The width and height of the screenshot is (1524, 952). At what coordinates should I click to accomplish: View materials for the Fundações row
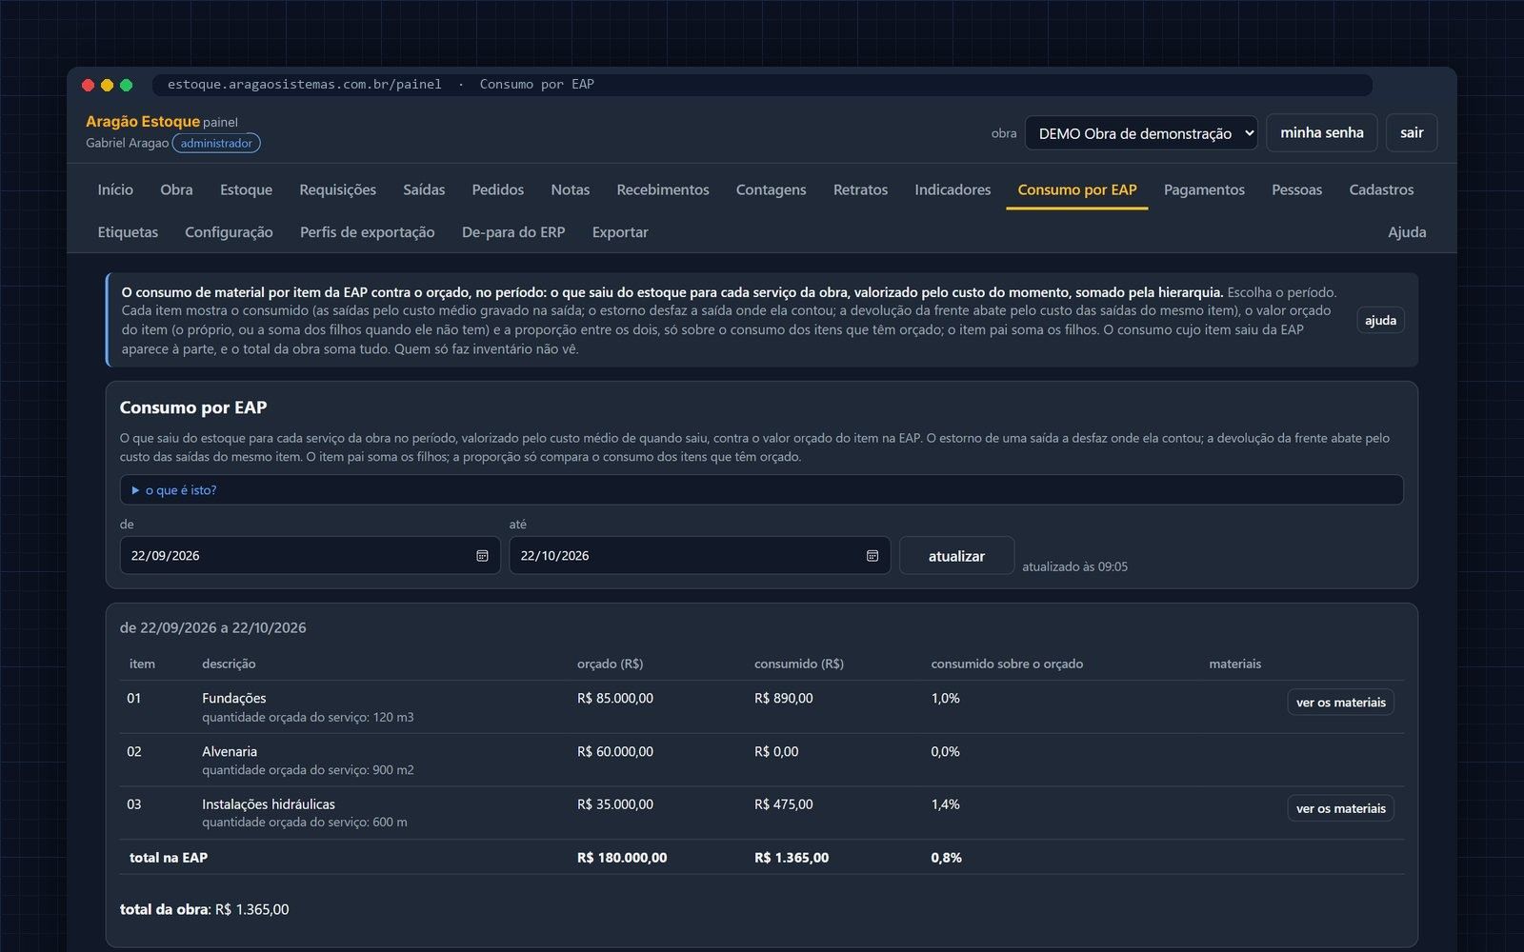coord(1340,703)
